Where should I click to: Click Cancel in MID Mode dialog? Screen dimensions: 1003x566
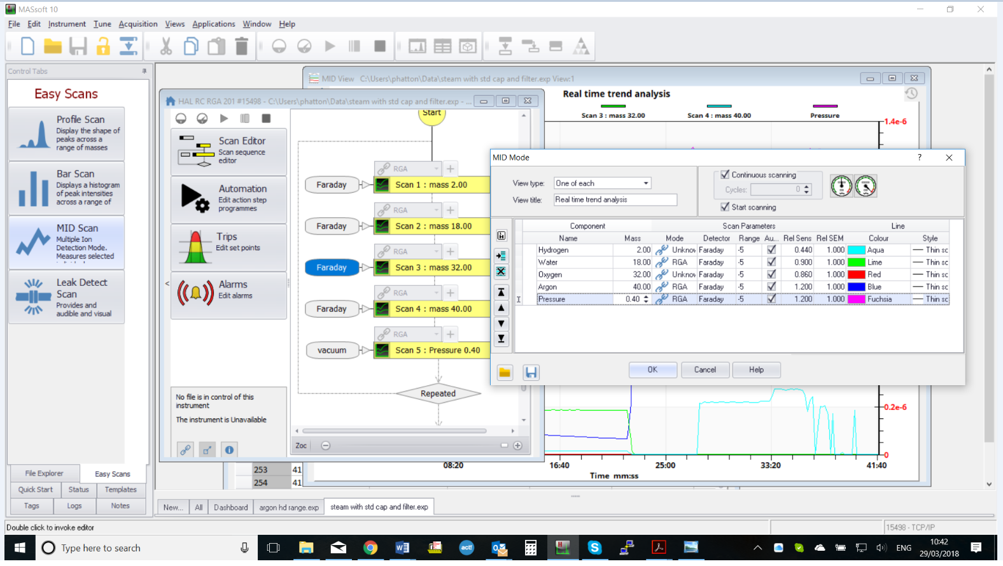pos(705,370)
